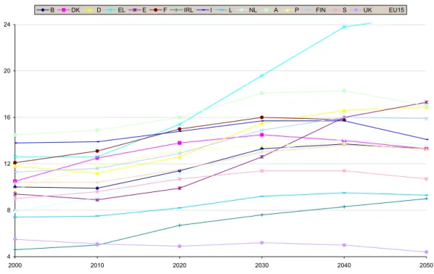Select the S legend entry
Image resolution: width=434 pixels, height=274 pixels.
click(337, 10)
